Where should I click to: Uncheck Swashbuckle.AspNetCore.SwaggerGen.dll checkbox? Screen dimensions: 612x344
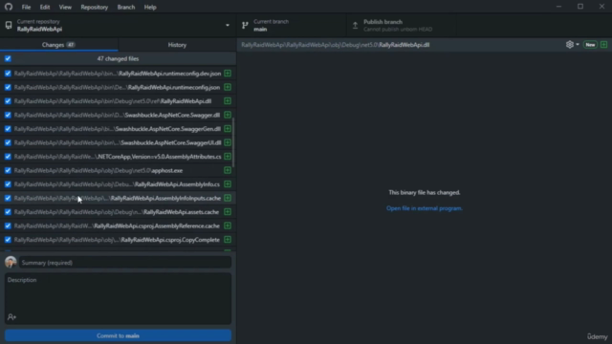[x=8, y=129]
